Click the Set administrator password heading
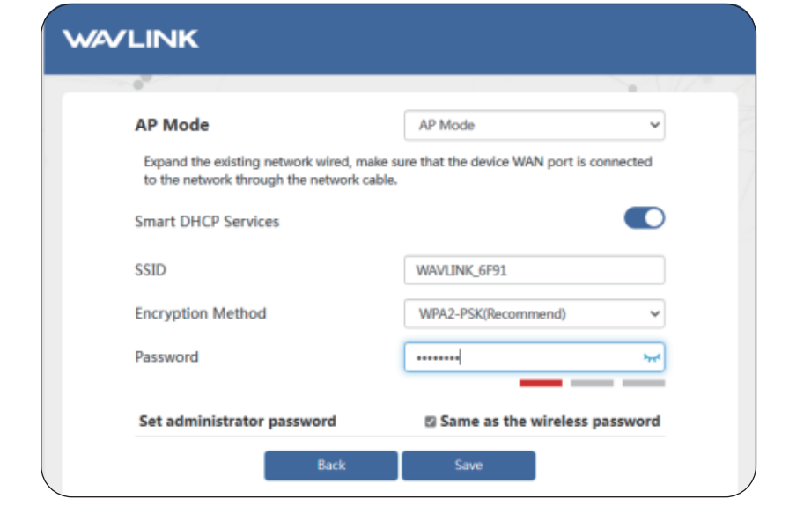This screenshot has height=506, width=789. [238, 421]
